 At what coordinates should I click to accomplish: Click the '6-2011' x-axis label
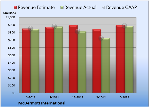(x=31, y=97)
